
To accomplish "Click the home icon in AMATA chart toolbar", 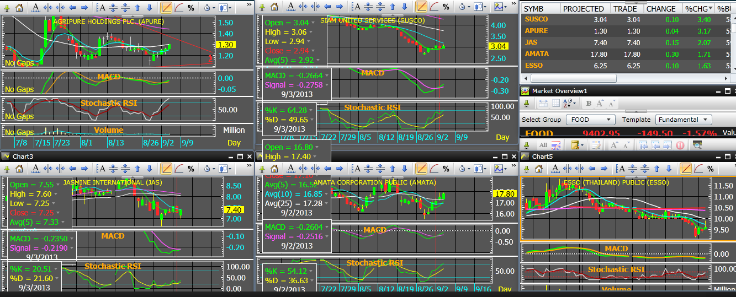I will coord(274,169).
